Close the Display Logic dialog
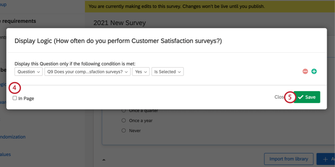 click(x=279, y=97)
